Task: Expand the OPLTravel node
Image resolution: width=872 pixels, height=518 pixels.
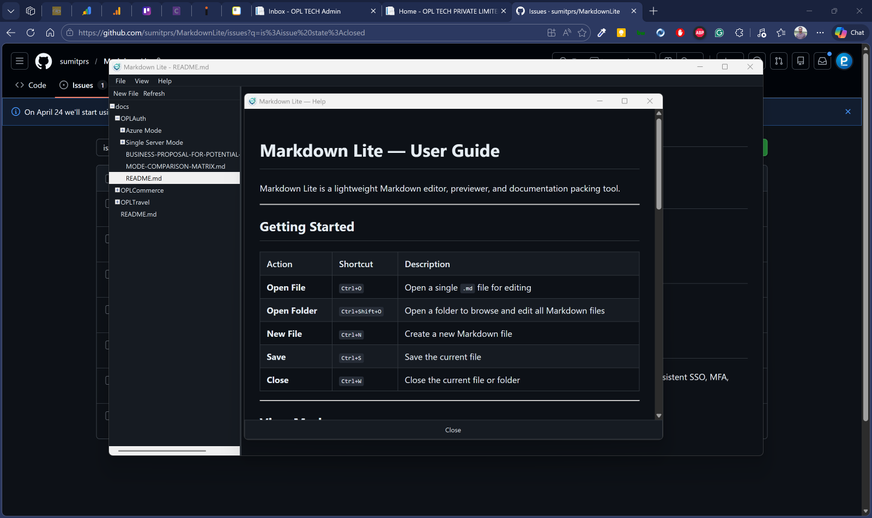Action: coord(117,202)
